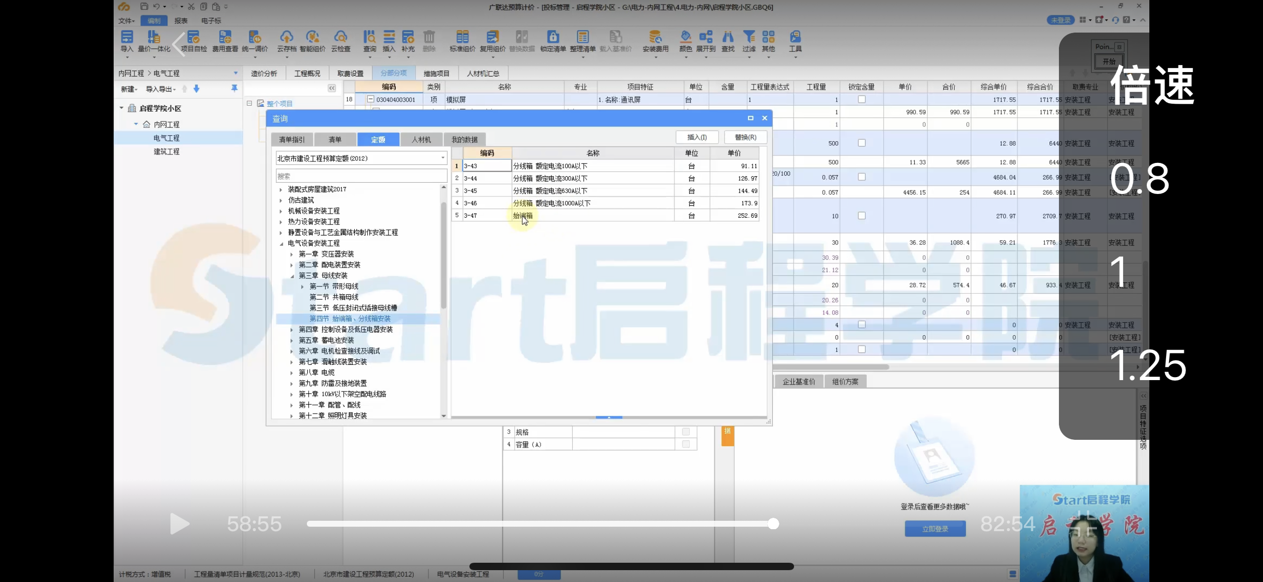Expand 第八章 电缆 node
Screen dimensions: 1263x582
pos(292,373)
